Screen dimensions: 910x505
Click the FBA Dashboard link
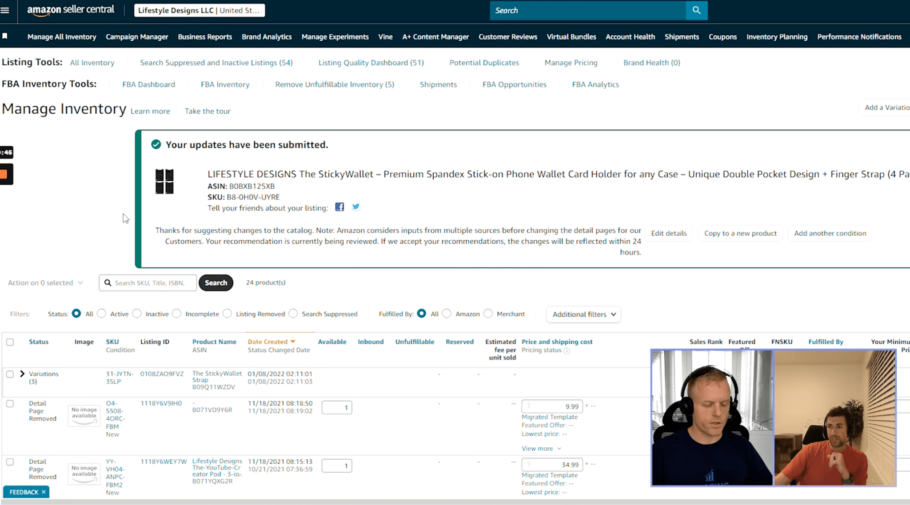[148, 84]
